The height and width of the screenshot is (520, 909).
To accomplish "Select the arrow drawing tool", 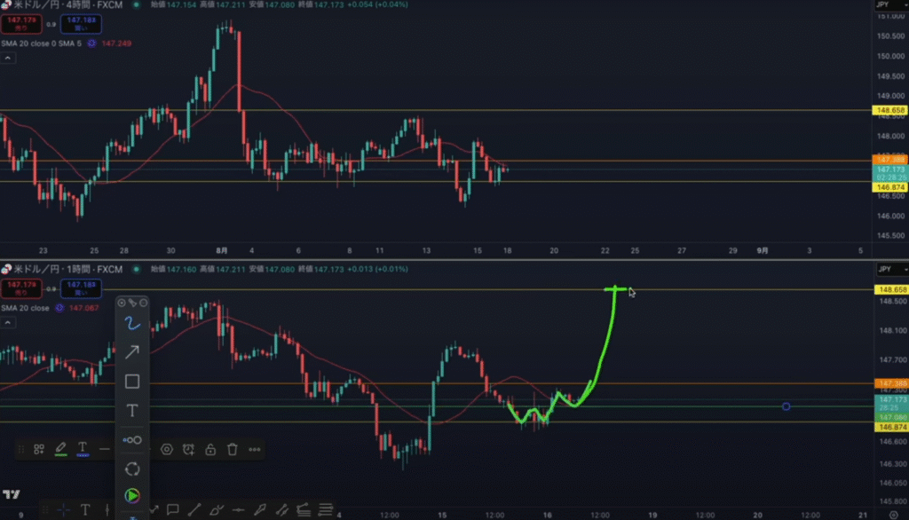I will pyautogui.click(x=132, y=352).
